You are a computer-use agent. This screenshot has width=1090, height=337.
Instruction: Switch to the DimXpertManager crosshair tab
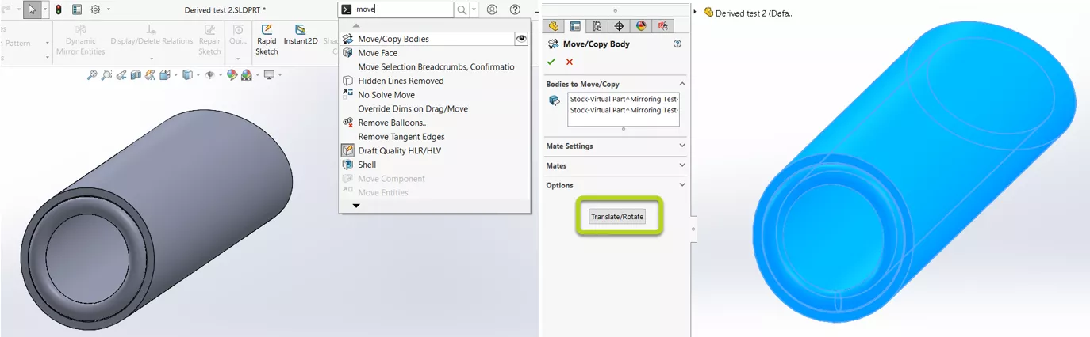(x=619, y=26)
